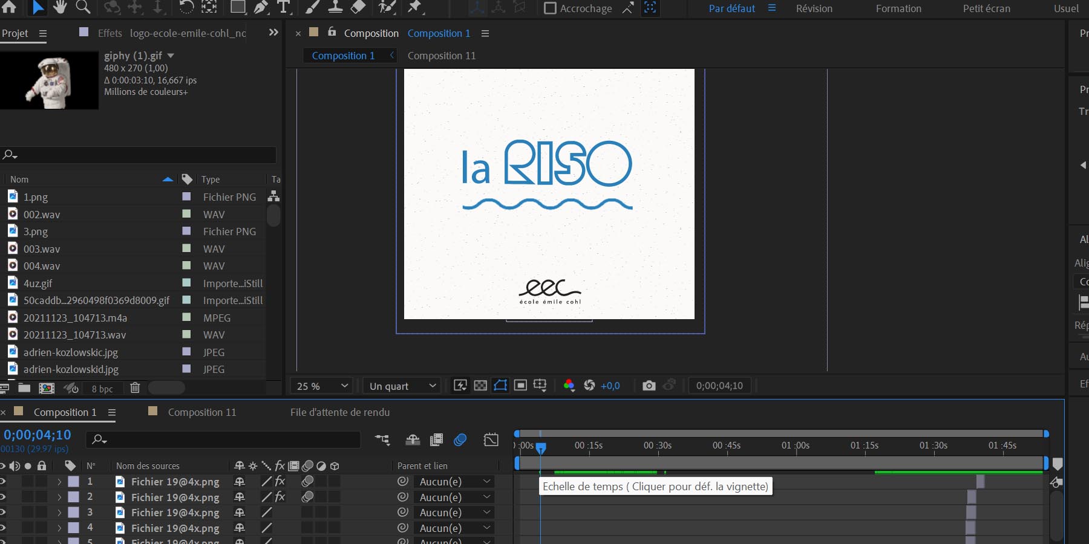The height and width of the screenshot is (544, 1089).
Task: Click the fast previews icon
Action: (x=460, y=386)
